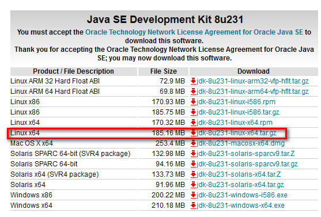
Task: Download jdk-8u231-solaris-sparcv9.tar.gz link
Action: [247, 164]
